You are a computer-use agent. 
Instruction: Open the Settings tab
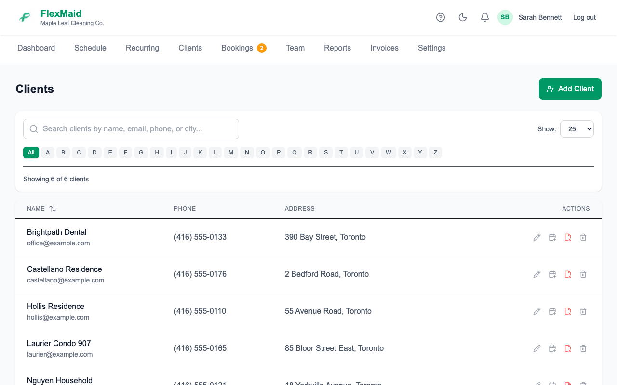point(431,48)
